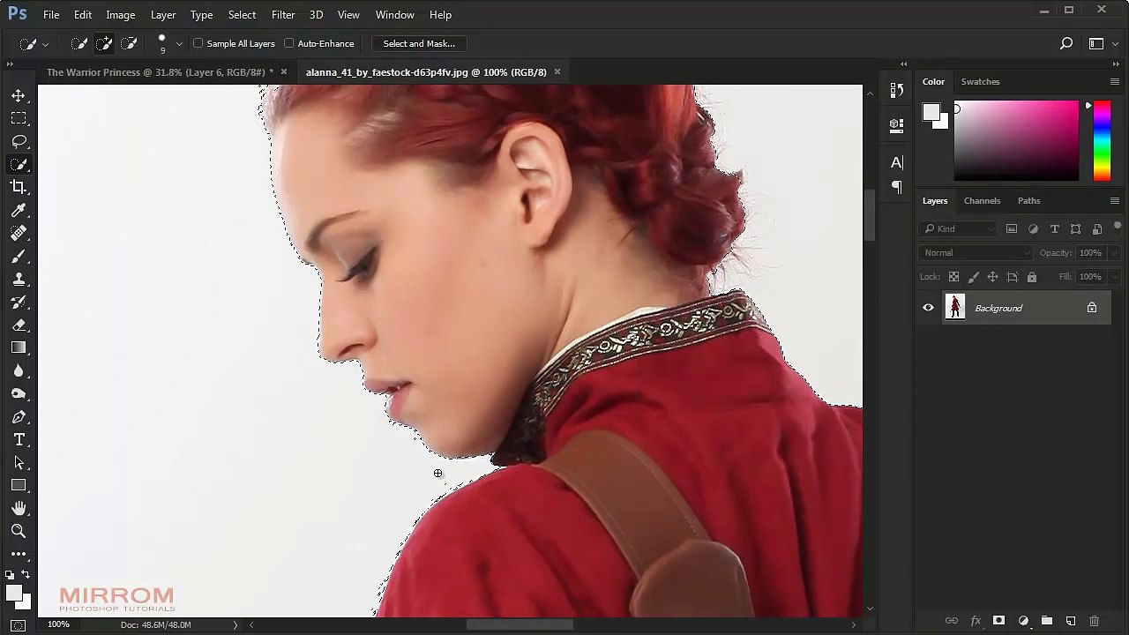
Task: Select the Spot Healing Brush tool
Action: 19,233
